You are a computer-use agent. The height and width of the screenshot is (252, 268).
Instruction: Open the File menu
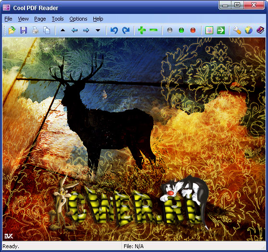pyautogui.click(x=8, y=19)
